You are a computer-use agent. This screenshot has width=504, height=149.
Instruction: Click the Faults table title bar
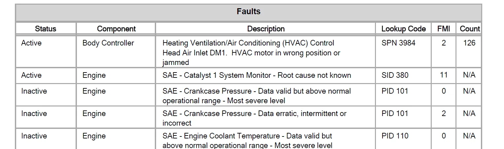tap(248, 12)
